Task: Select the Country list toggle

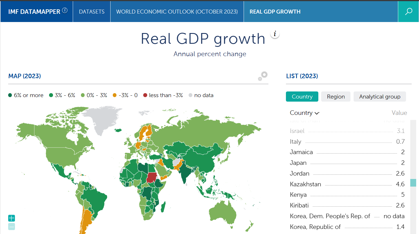Action: click(x=302, y=97)
